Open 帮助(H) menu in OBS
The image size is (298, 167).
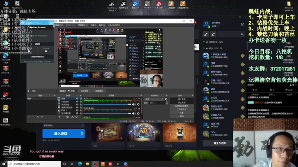point(102,25)
